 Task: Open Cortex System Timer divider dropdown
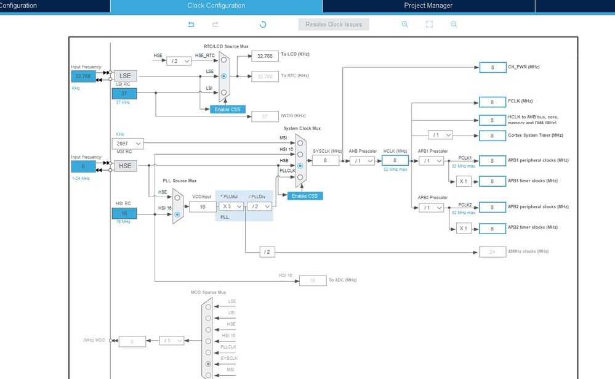tap(440, 135)
